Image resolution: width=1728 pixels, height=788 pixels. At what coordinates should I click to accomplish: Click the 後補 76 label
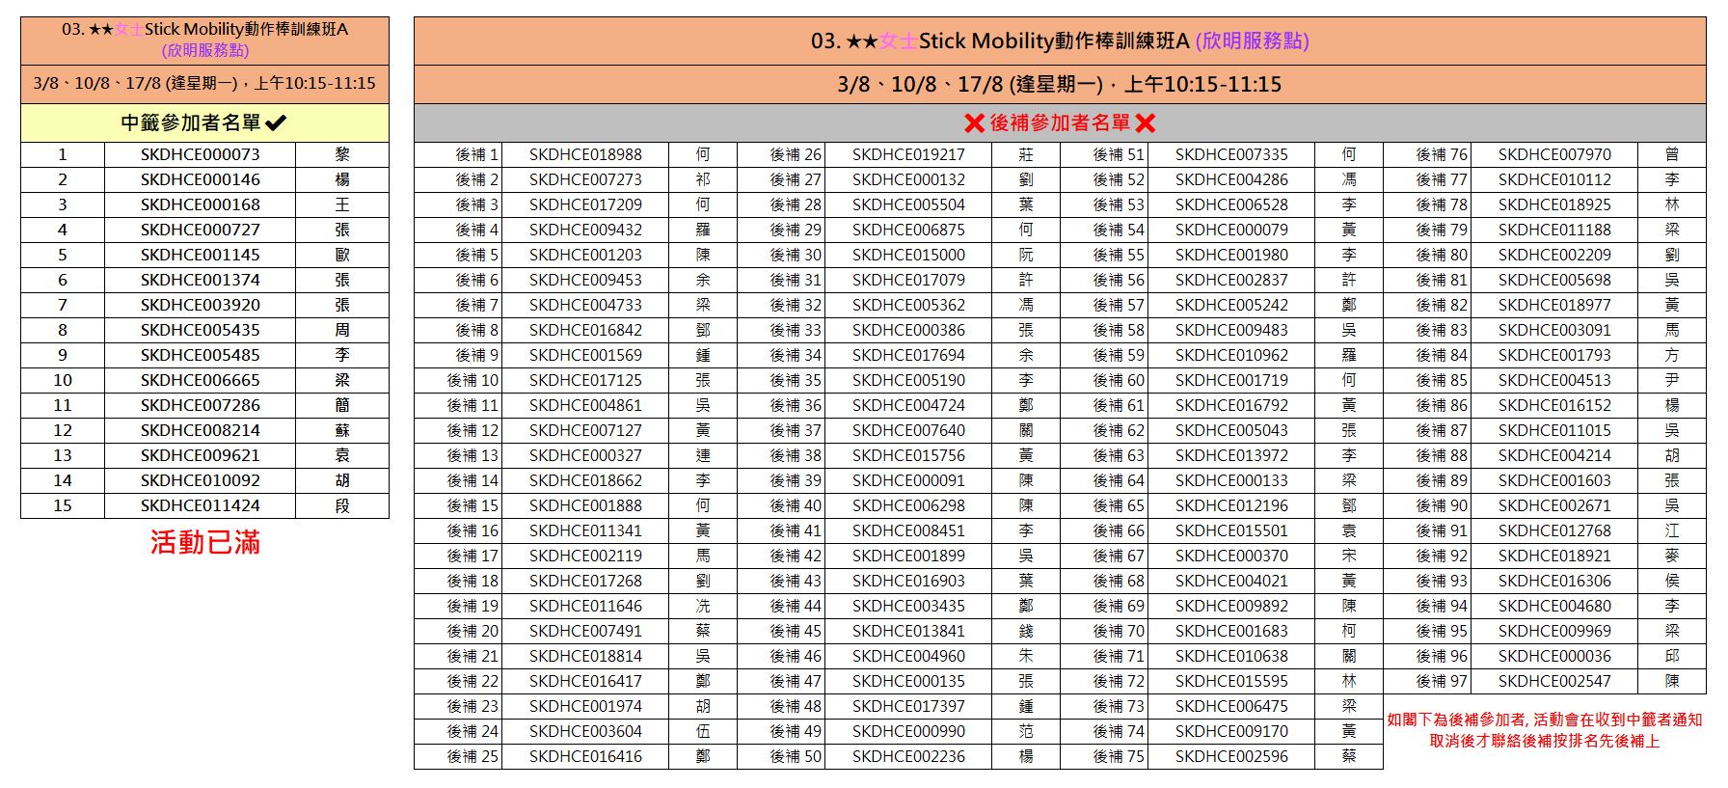tap(1442, 154)
